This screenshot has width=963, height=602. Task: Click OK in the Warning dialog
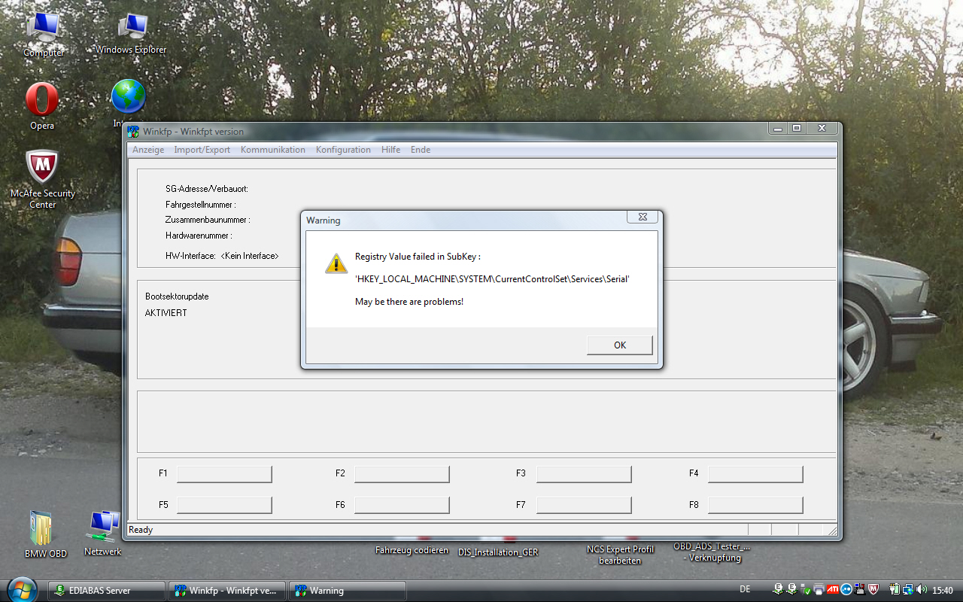tap(619, 345)
